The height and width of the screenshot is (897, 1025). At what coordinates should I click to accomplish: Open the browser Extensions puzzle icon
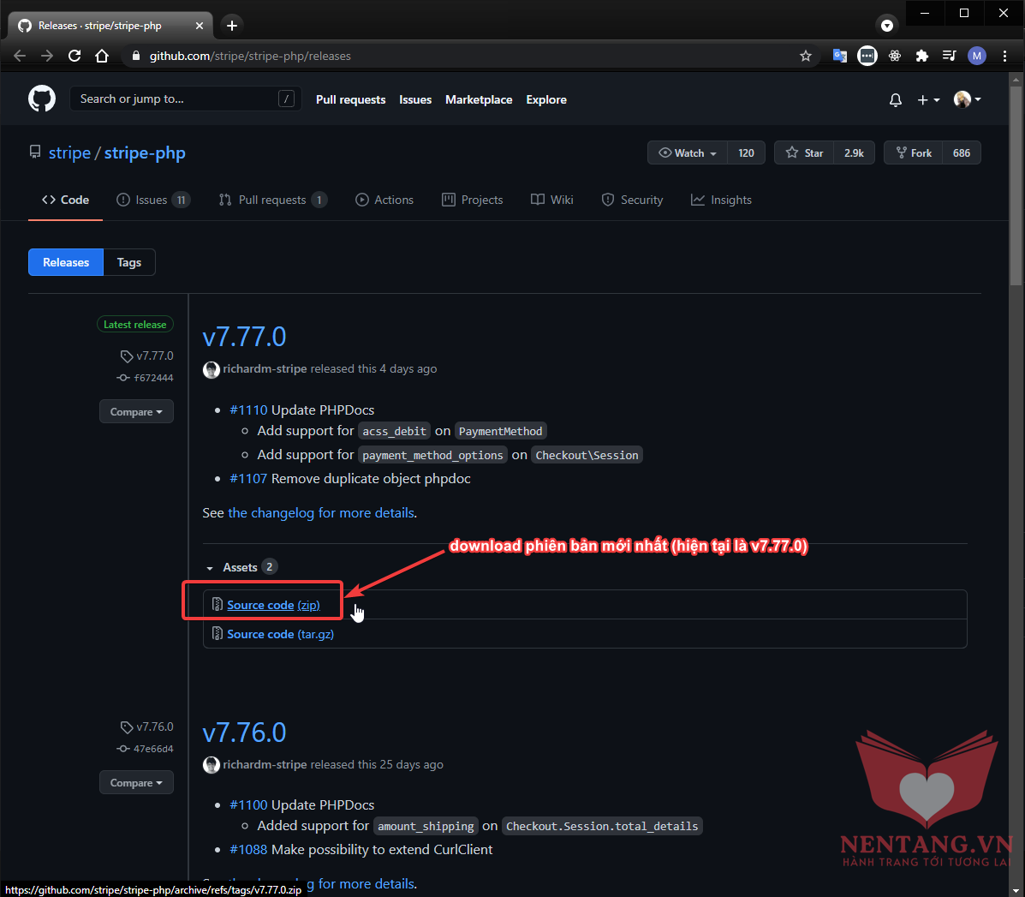click(x=922, y=56)
